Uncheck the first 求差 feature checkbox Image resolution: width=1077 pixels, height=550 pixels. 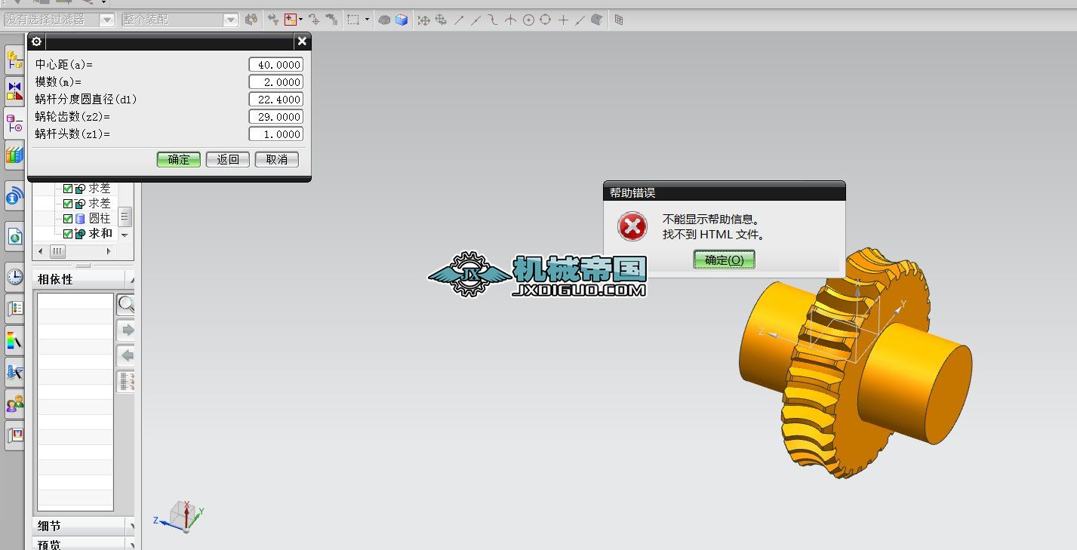coord(68,189)
